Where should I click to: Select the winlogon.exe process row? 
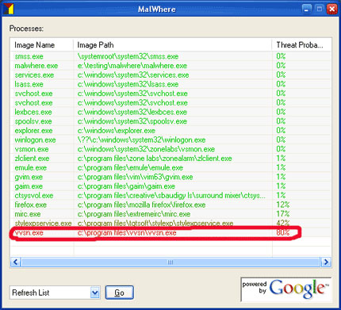(170, 140)
